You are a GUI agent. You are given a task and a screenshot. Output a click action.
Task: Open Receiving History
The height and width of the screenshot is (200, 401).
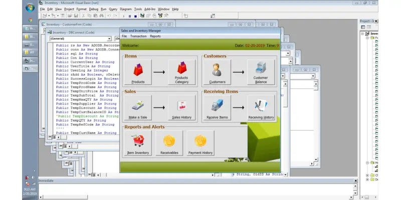[x=261, y=107]
